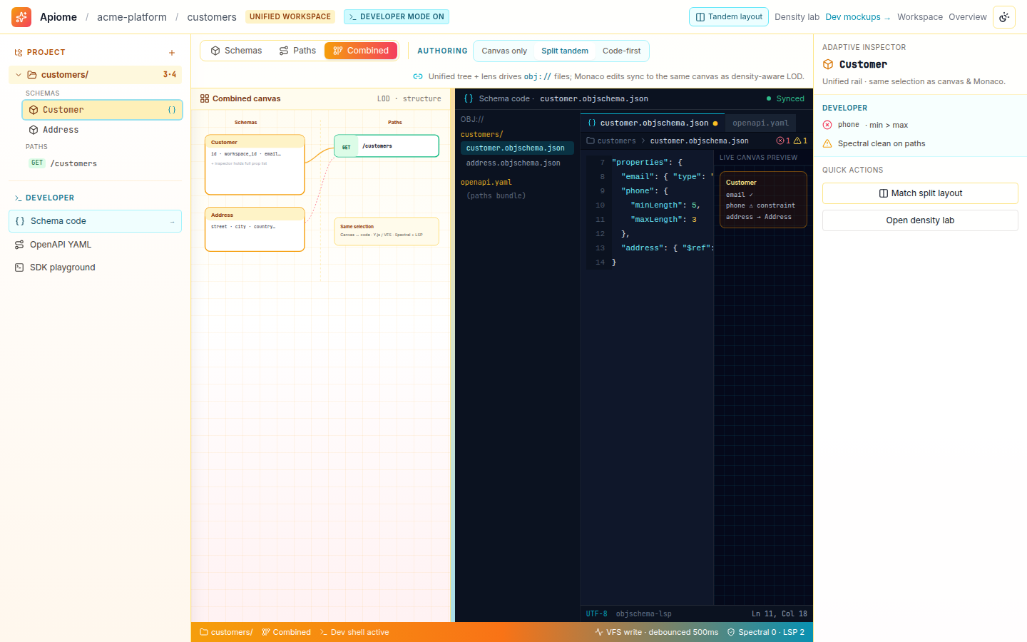Screen dimensions: 1027x642
Task: Click the Spectral 0 · LSP 2 status
Action: [x=766, y=632]
